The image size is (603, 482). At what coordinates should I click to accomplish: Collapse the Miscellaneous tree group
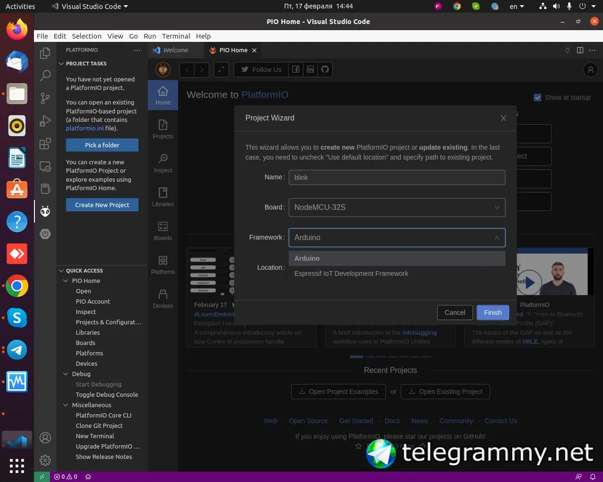pyautogui.click(x=91, y=405)
